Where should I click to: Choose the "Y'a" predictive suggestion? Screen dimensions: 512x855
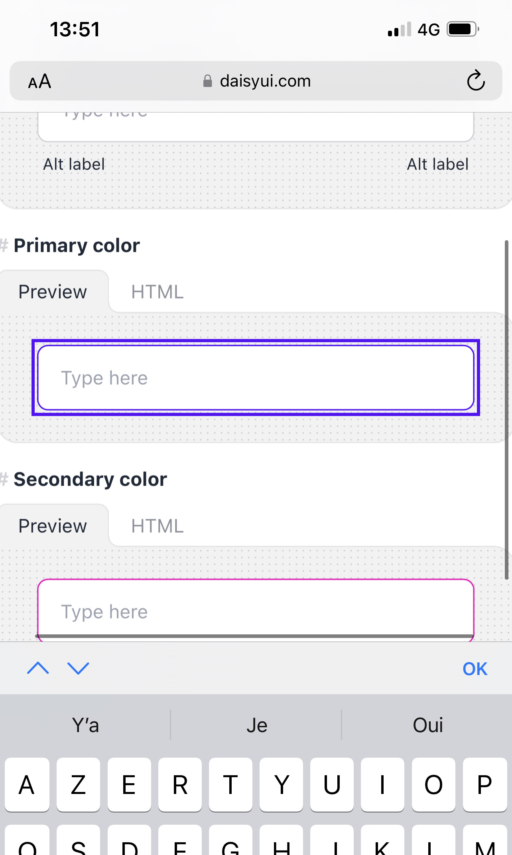pyautogui.click(x=85, y=725)
